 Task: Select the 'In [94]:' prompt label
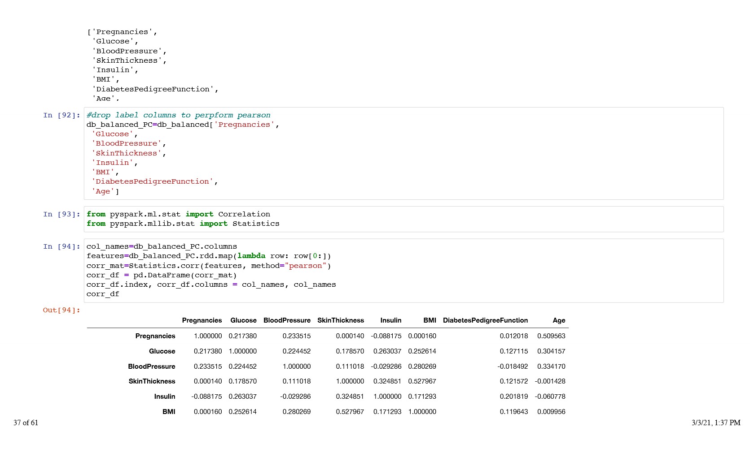[x=61, y=246]
